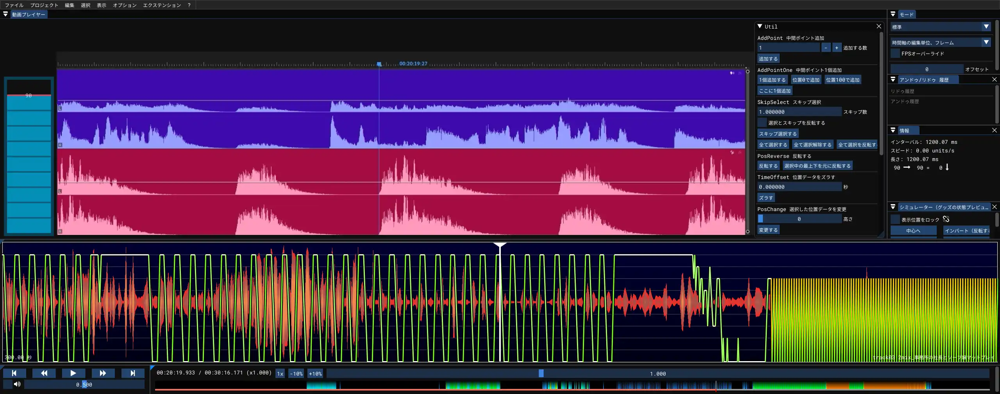Open the 標準 mode dropdown
1000x394 pixels.
tap(941, 27)
